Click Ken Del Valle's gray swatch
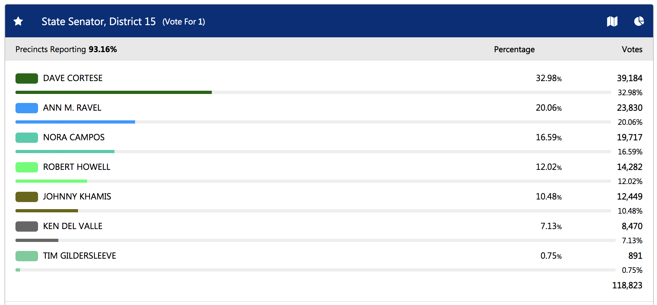This screenshot has height=305, width=657. 26,226
